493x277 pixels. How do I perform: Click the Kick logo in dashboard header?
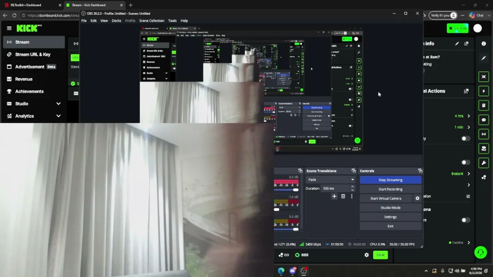[x=29, y=28]
